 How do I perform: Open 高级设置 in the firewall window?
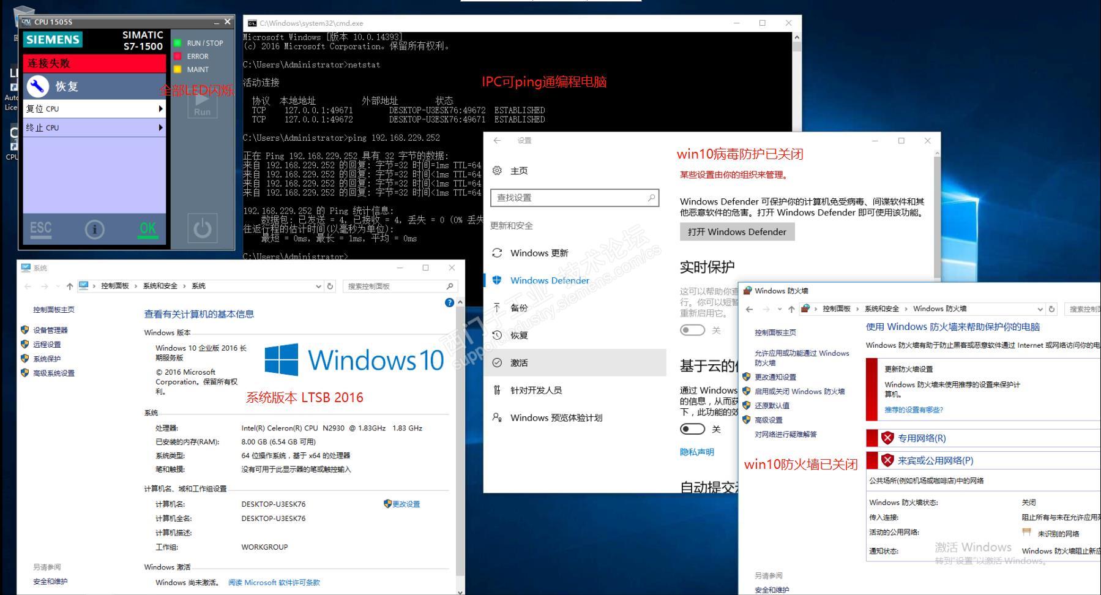769,420
